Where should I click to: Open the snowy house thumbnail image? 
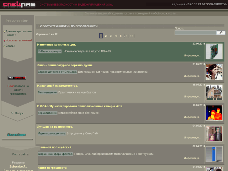(x=214, y=93)
